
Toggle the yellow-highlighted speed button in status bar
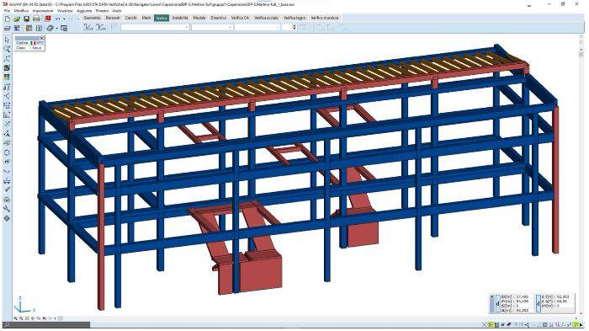point(491,324)
